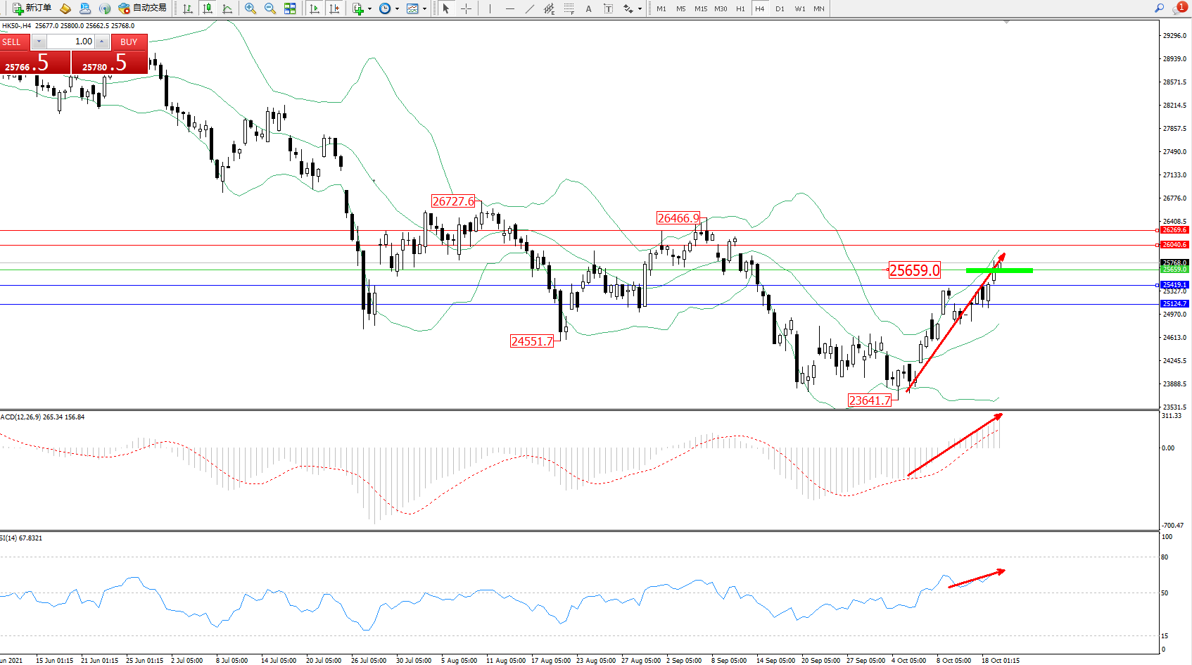This screenshot has width=1192, height=665.
Task: Toggle the chart auto scroll button
Action: click(x=315, y=8)
